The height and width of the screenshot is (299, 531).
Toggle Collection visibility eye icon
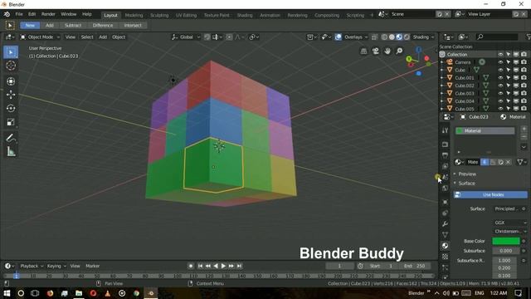[500, 54]
